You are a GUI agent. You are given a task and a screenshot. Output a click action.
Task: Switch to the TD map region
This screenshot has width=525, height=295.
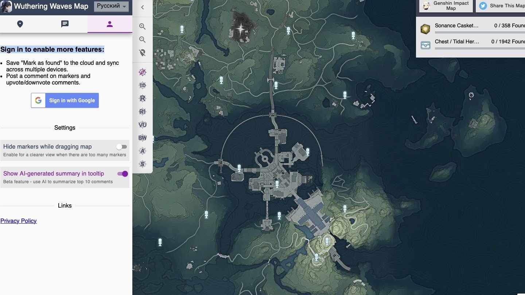pos(143,85)
